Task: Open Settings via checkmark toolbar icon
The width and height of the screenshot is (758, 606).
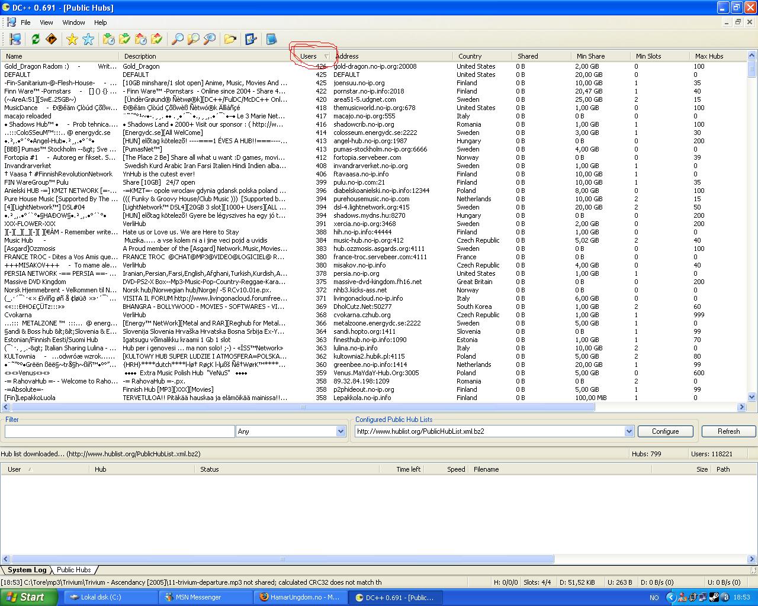Action: [x=251, y=39]
